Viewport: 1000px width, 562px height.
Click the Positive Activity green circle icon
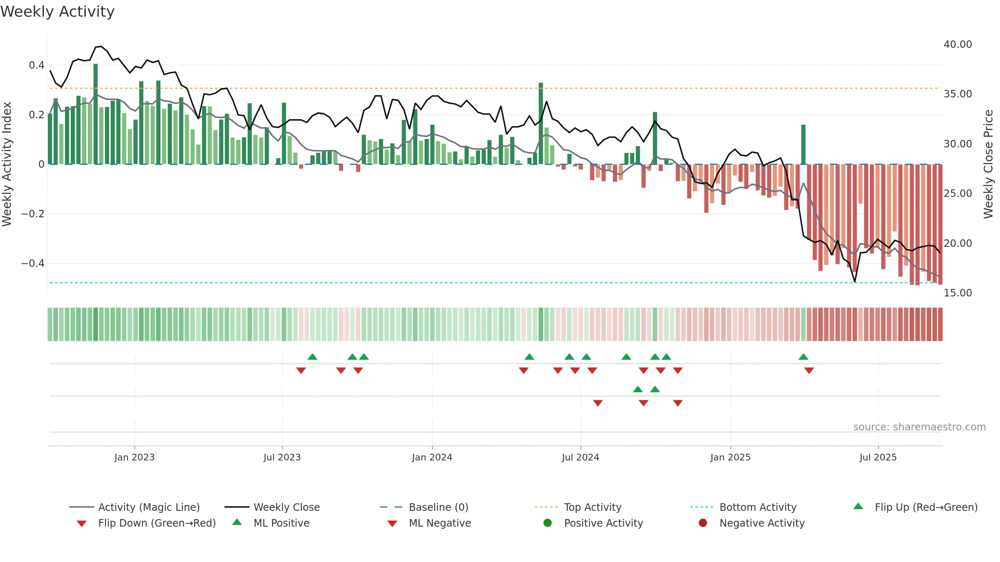pos(547,522)
